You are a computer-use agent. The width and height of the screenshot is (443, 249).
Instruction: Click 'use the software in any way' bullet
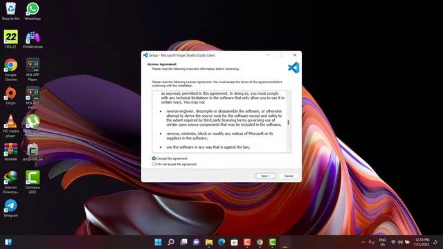pos(208,147)
